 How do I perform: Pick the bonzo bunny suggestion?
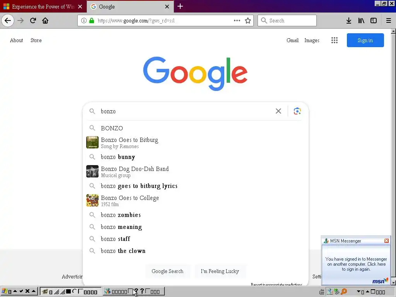[x=195, y=157]
